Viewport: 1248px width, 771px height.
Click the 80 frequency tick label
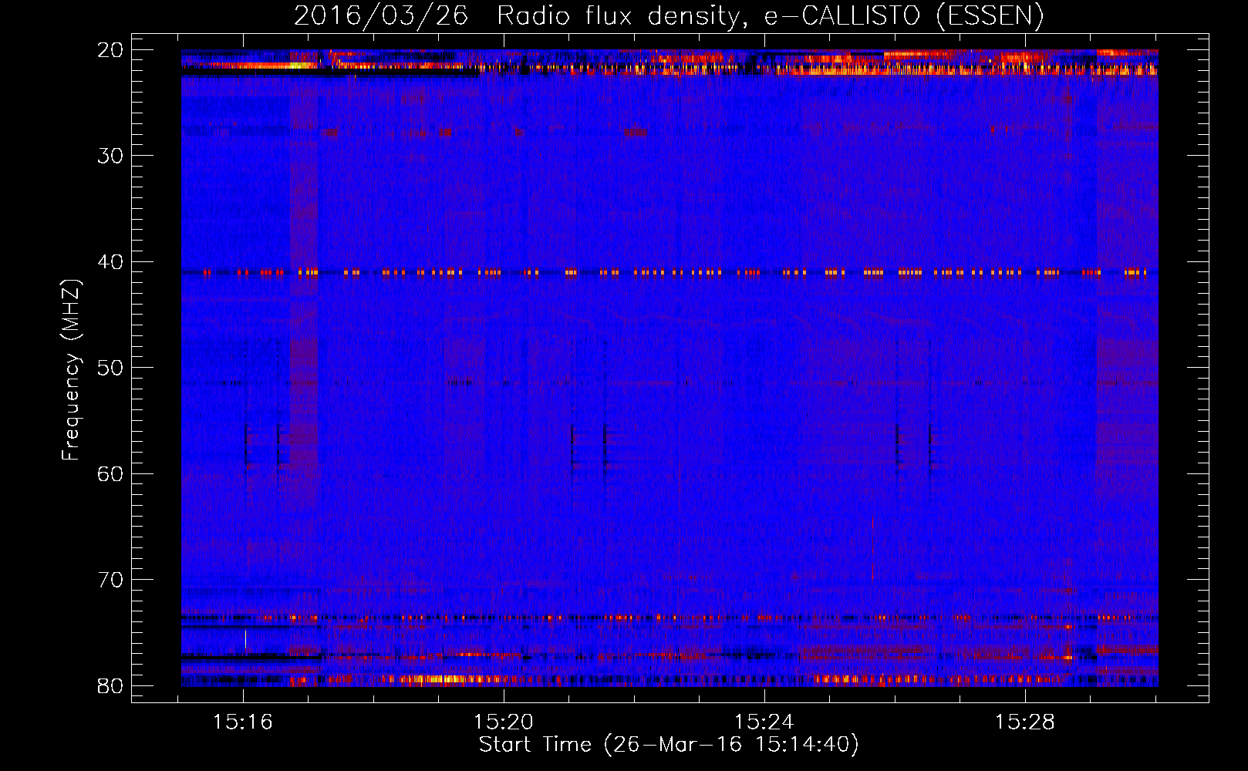111,685
